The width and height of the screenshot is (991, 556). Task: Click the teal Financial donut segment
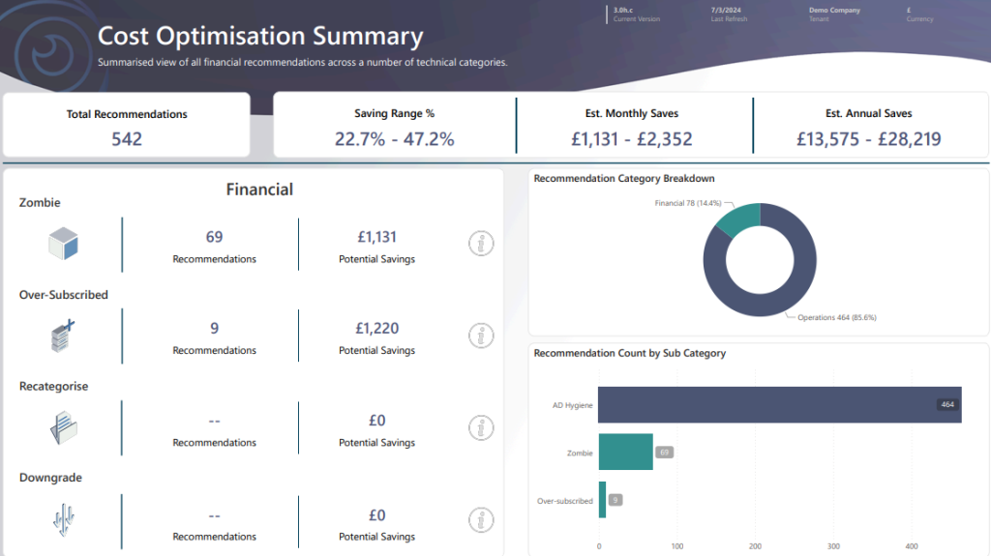click(x=737, y=219)
